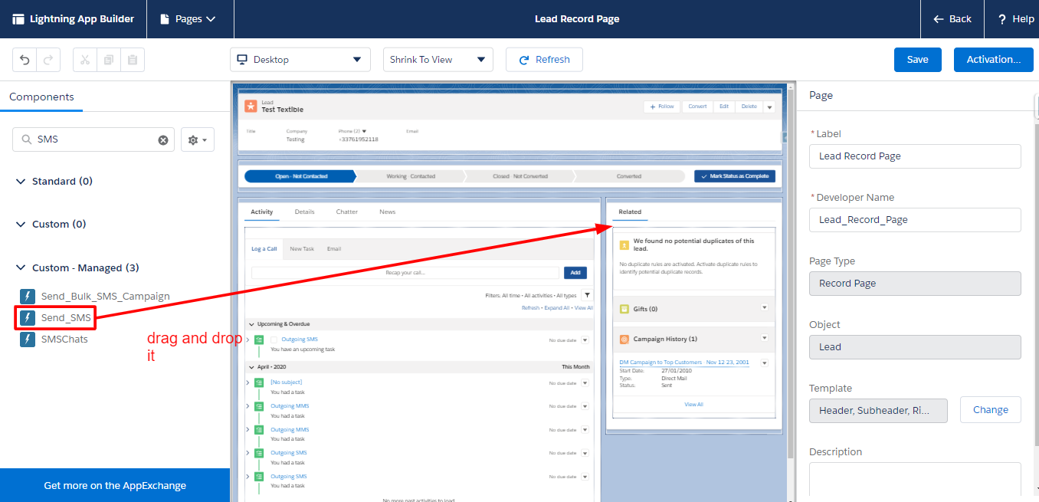This screenshot has width=1039, height=502.
Task: Collapse the Upcoming & Overdue section
Action: (x=251, y=324)
